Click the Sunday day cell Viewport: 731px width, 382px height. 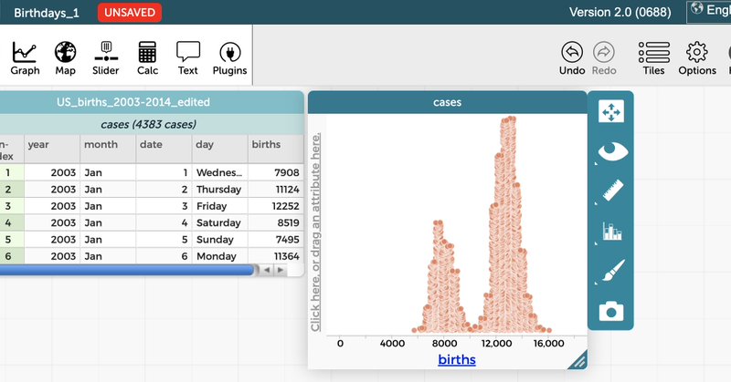(x=219, y=239)
